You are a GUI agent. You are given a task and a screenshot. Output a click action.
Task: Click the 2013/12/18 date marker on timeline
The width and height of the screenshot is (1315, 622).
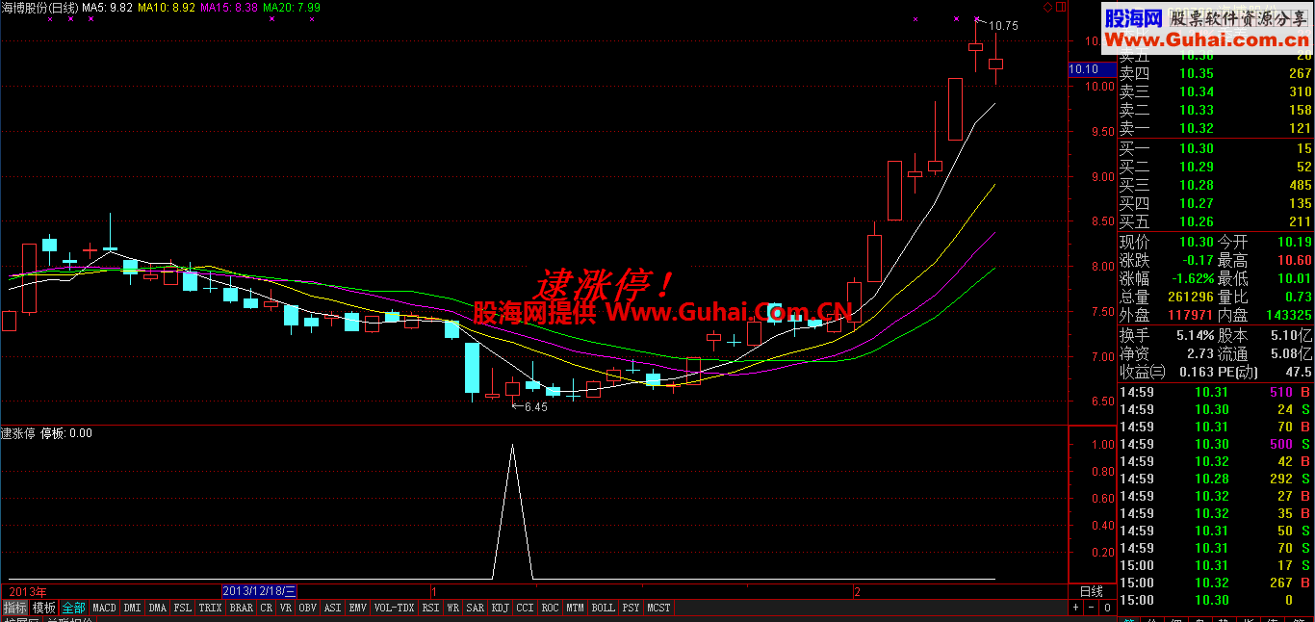coord(260,591)
